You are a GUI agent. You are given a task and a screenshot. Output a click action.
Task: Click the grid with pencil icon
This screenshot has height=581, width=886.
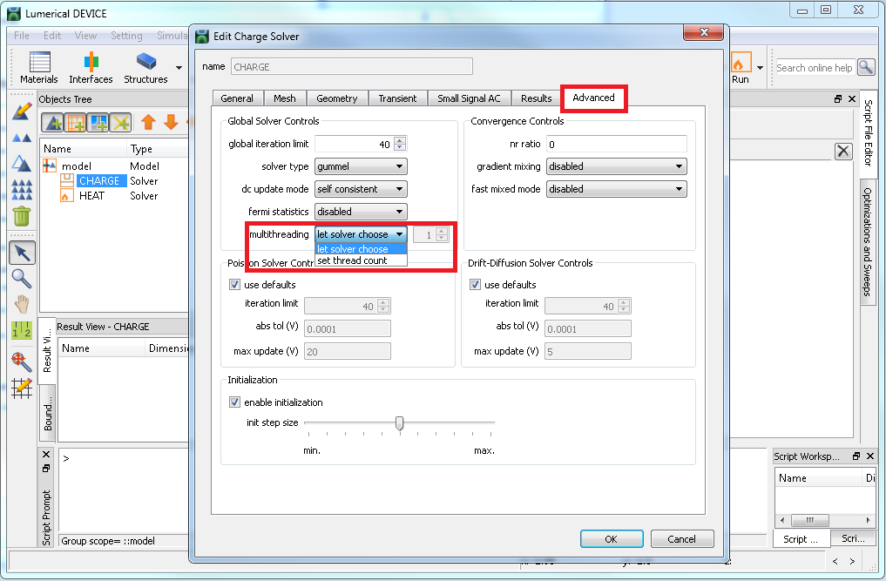coord(22,388)
